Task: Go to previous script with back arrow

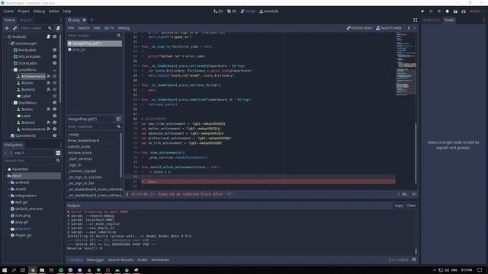Action: [409, 28]
